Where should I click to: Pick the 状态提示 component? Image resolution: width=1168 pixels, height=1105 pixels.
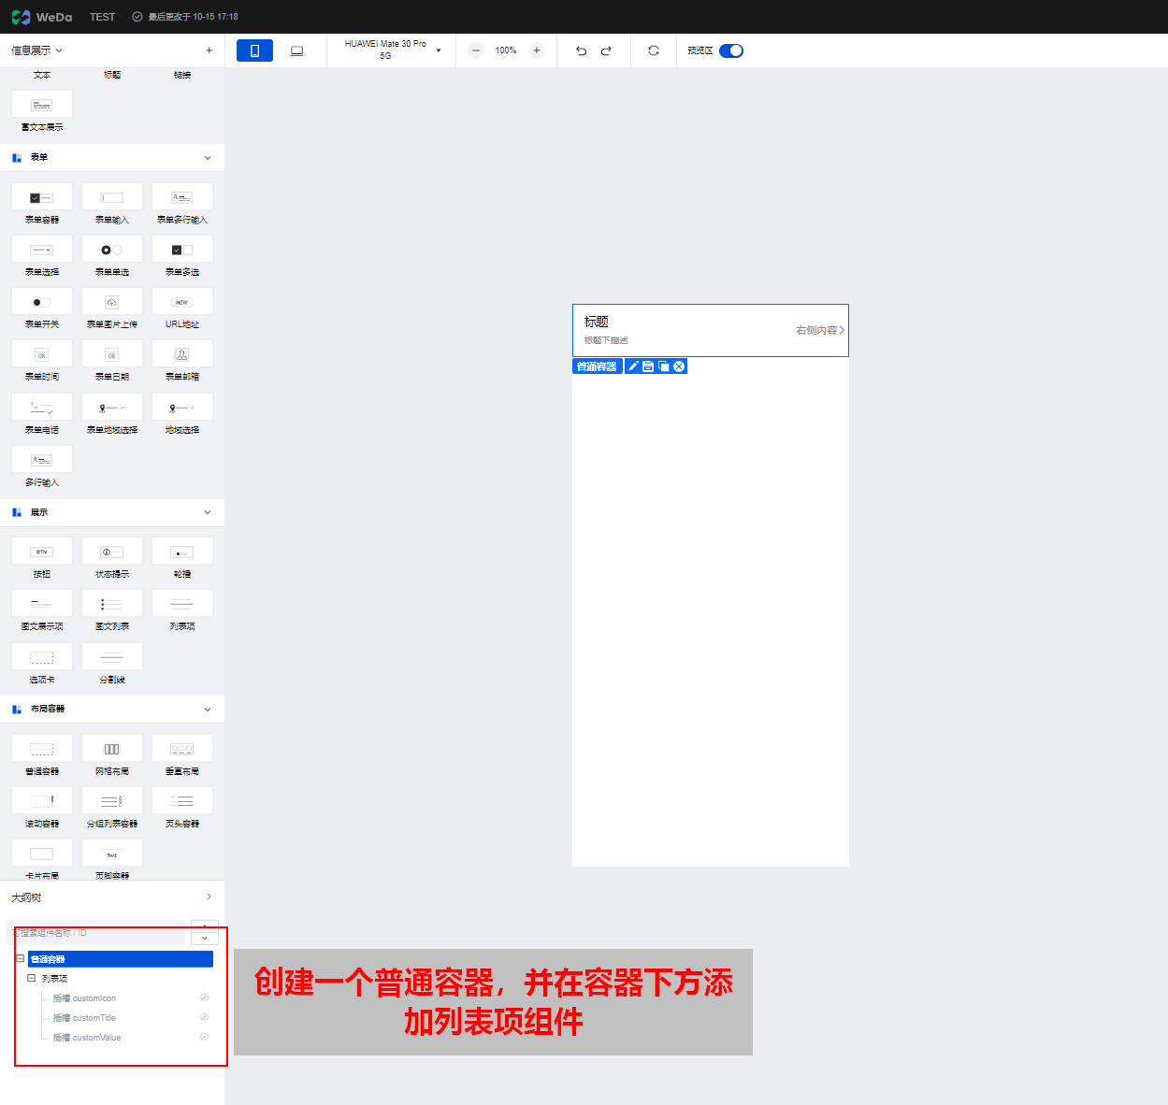[112, 552]
